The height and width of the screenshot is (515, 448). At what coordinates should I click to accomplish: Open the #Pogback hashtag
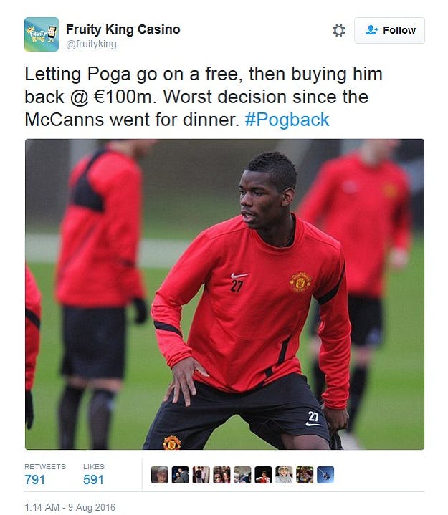tap(287, 120)
